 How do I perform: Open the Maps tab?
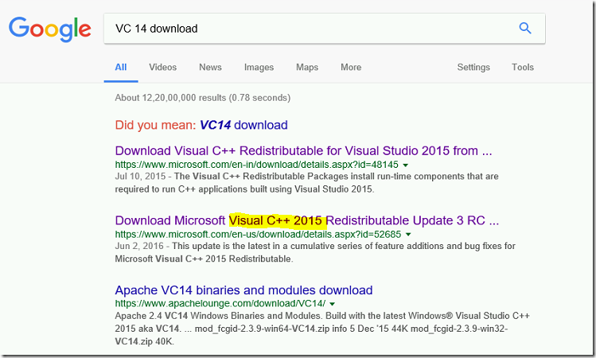(307, 68)
